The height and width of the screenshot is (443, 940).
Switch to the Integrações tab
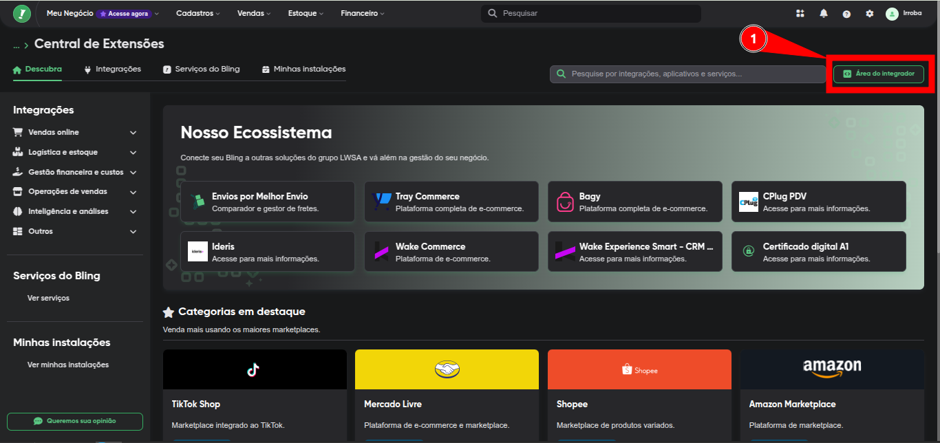(112, 69)
